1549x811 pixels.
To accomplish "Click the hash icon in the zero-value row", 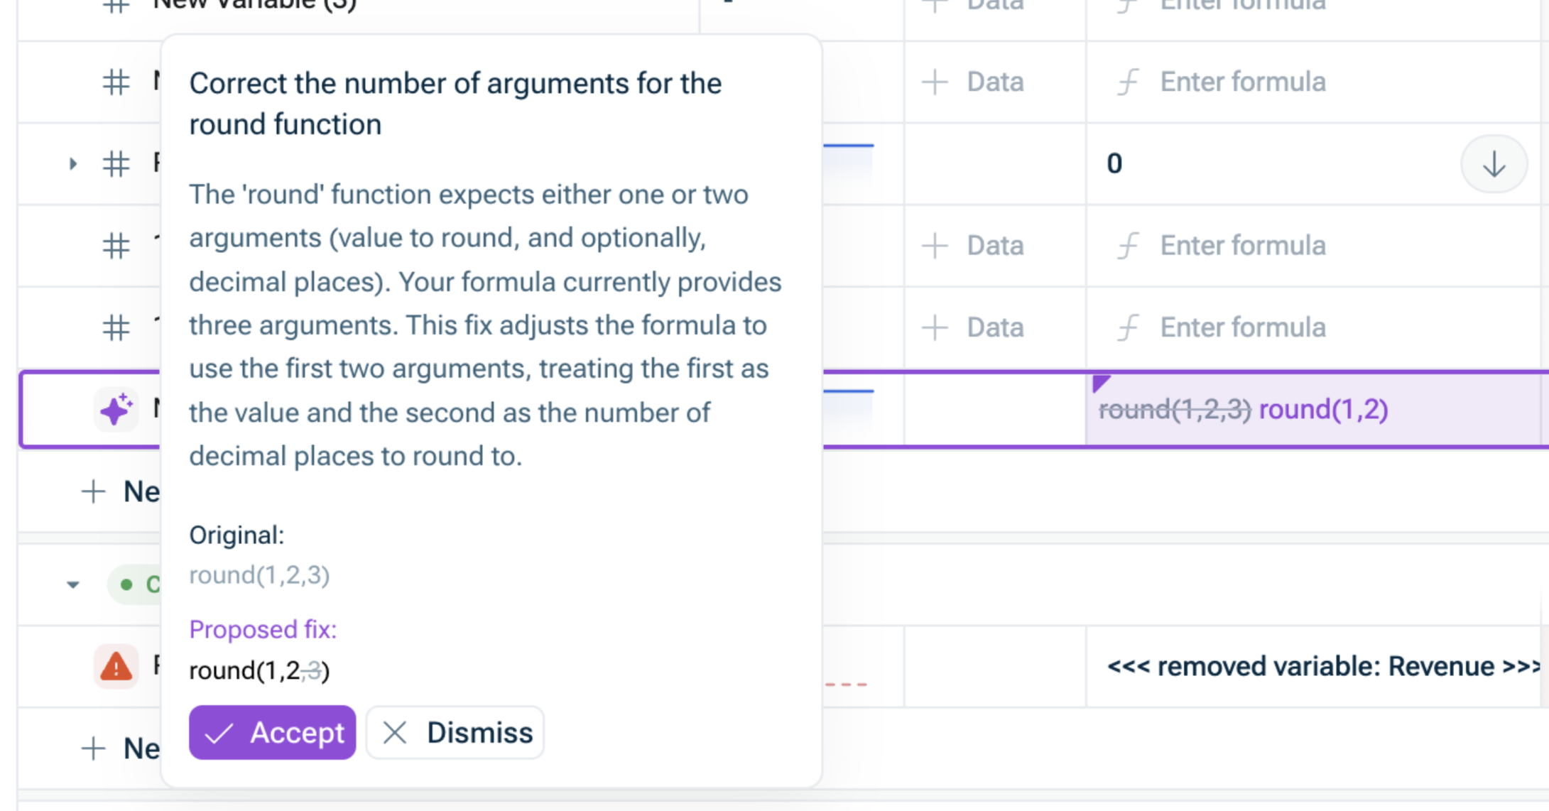I will click(116, 165).
